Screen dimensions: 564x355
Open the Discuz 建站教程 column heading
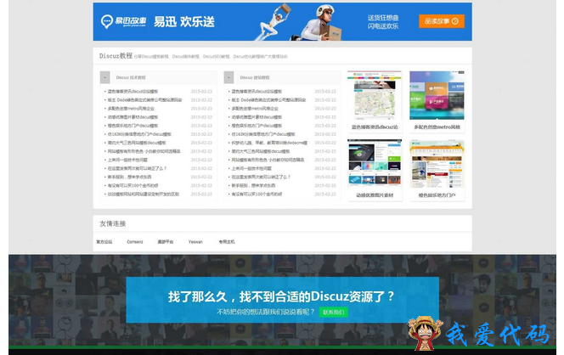coord(255,77)
